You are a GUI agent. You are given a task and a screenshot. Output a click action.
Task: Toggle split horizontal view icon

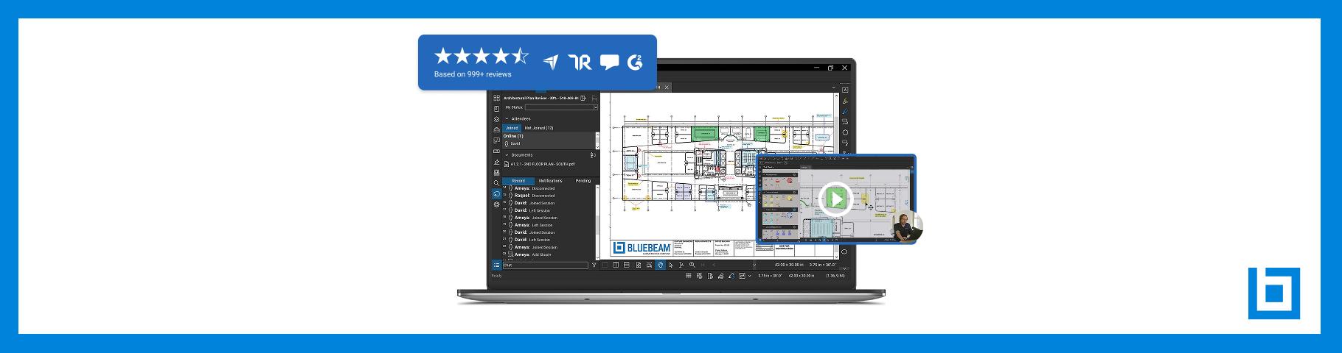click(x=627, y=265)
